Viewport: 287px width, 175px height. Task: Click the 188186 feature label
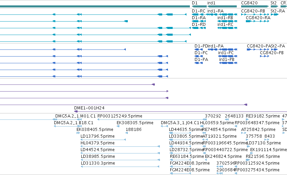pyautogui.click(x=134, y=130)
